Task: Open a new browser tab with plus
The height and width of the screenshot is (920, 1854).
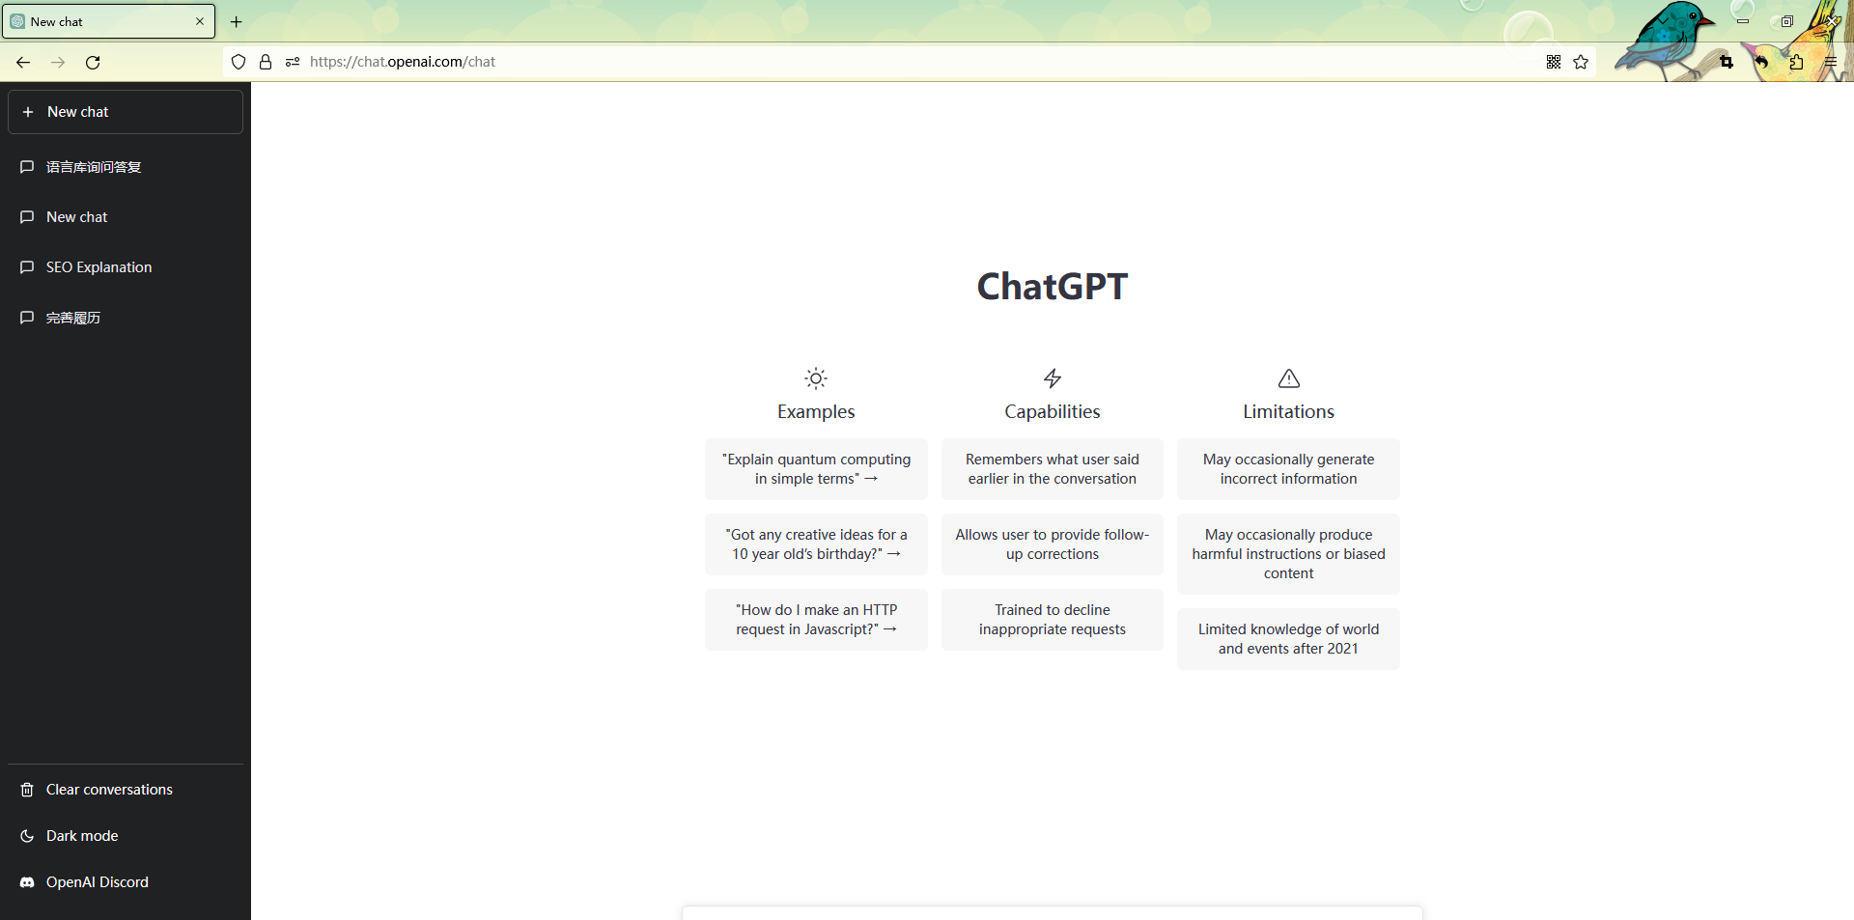Action: (x=237, y=21)
